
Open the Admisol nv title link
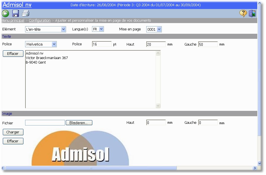click(17, 5)
